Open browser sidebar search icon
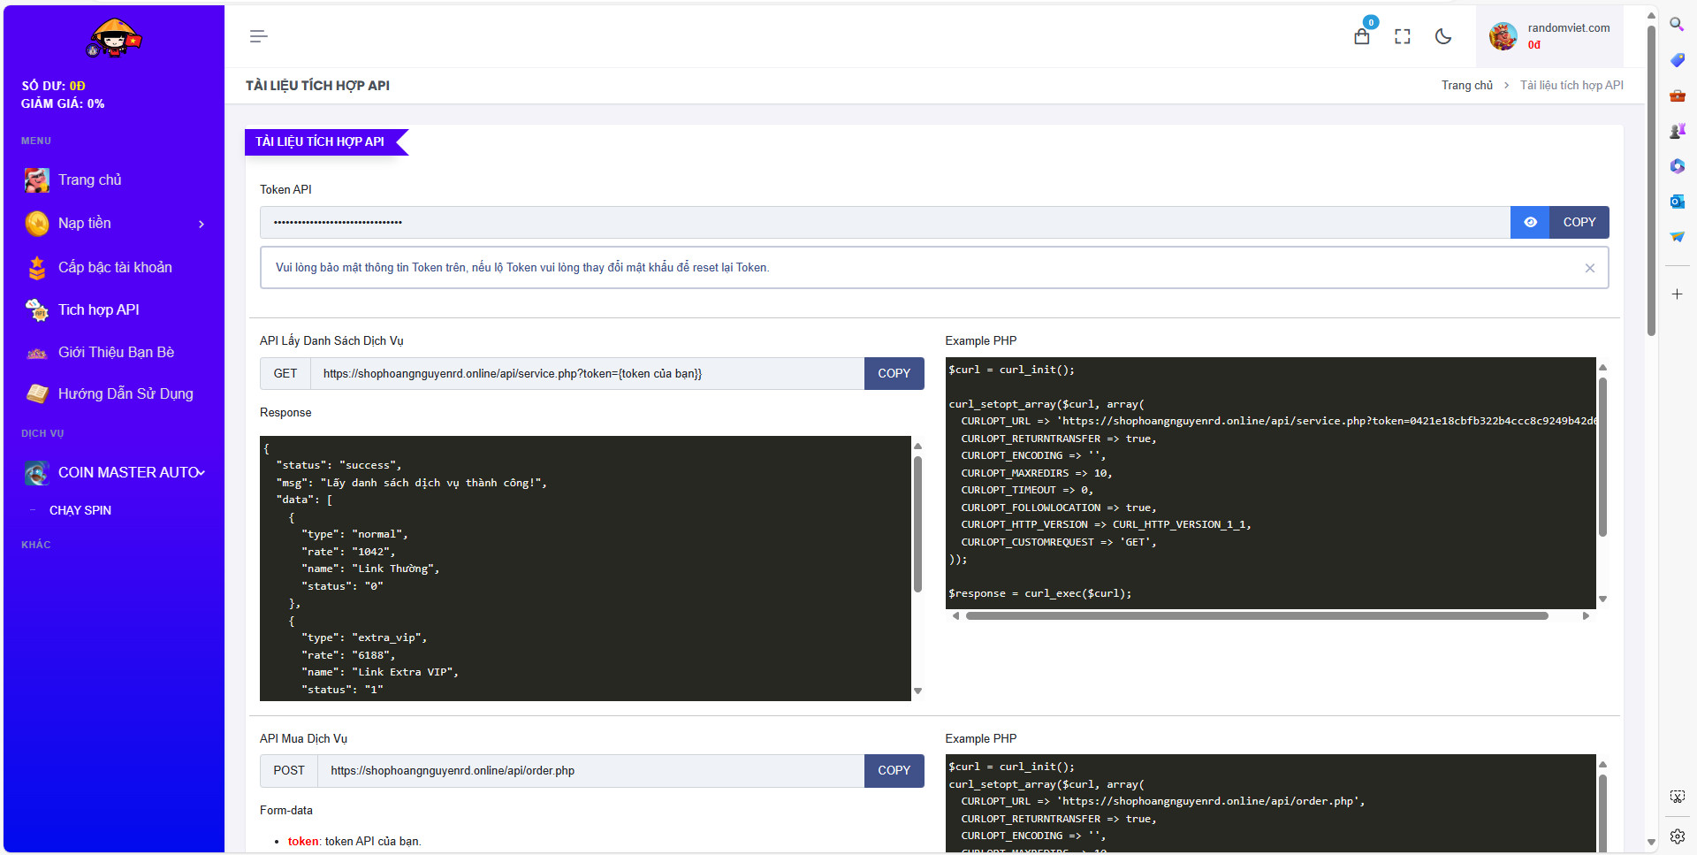The height and width of the screenshot is (855, 1697). tap(1677, 25)
